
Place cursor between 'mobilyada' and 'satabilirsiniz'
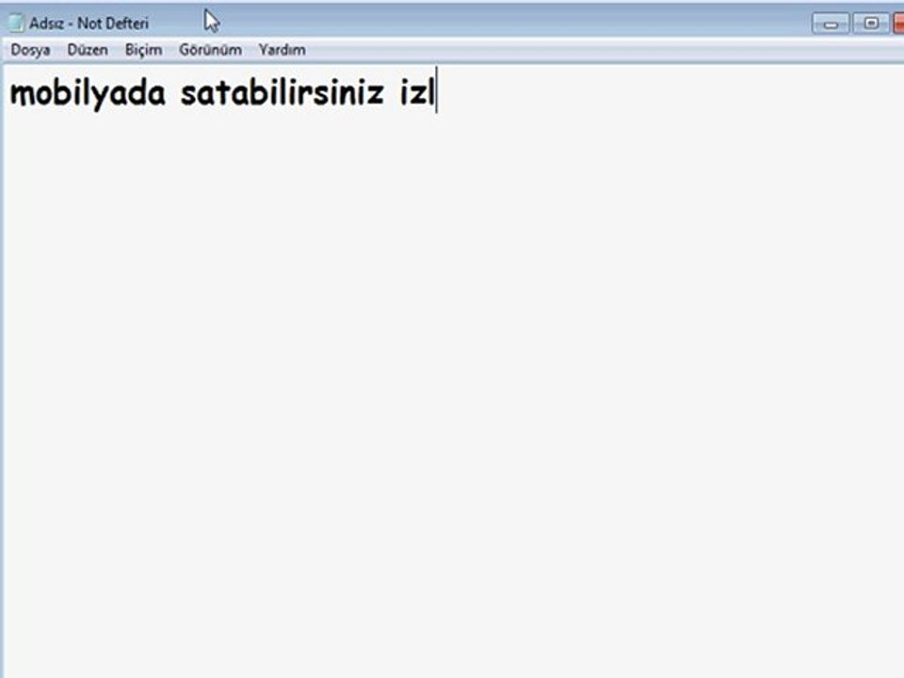tap(173, 93)
